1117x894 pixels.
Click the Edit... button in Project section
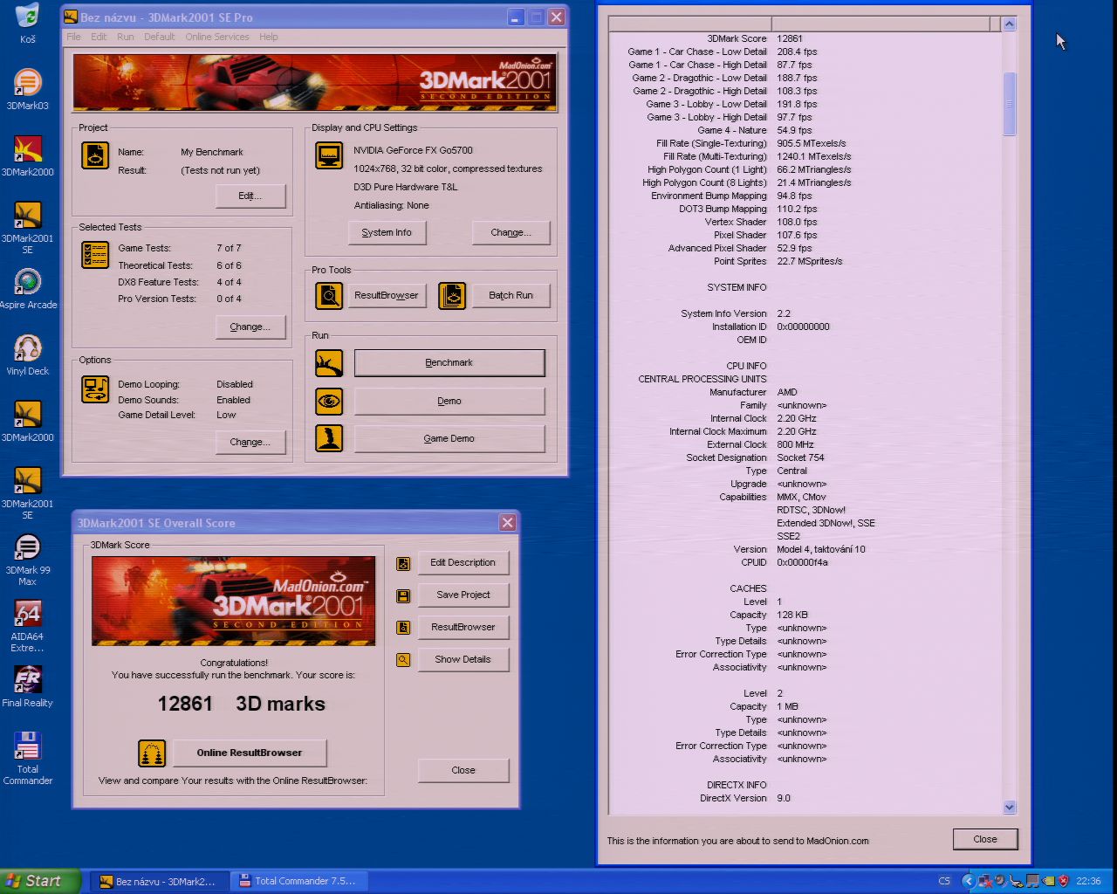pyautogui.click(x=250, y=196)
